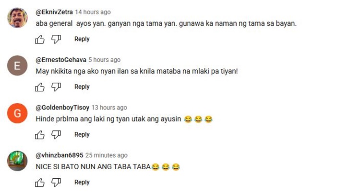This screenshot has height=195, width=360.
Task: Like the comment from @vhinzban6895
Action: (x=40, y=183)
